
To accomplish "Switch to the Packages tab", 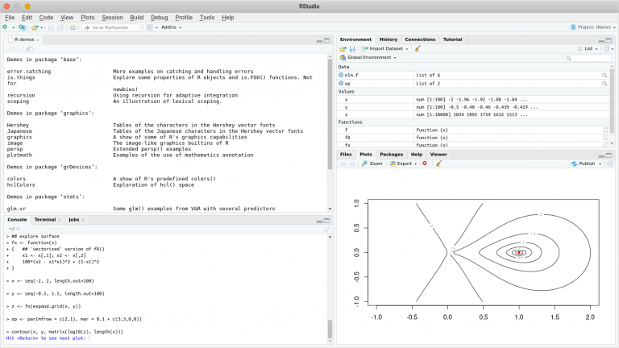I will click(x=391, y=153).
